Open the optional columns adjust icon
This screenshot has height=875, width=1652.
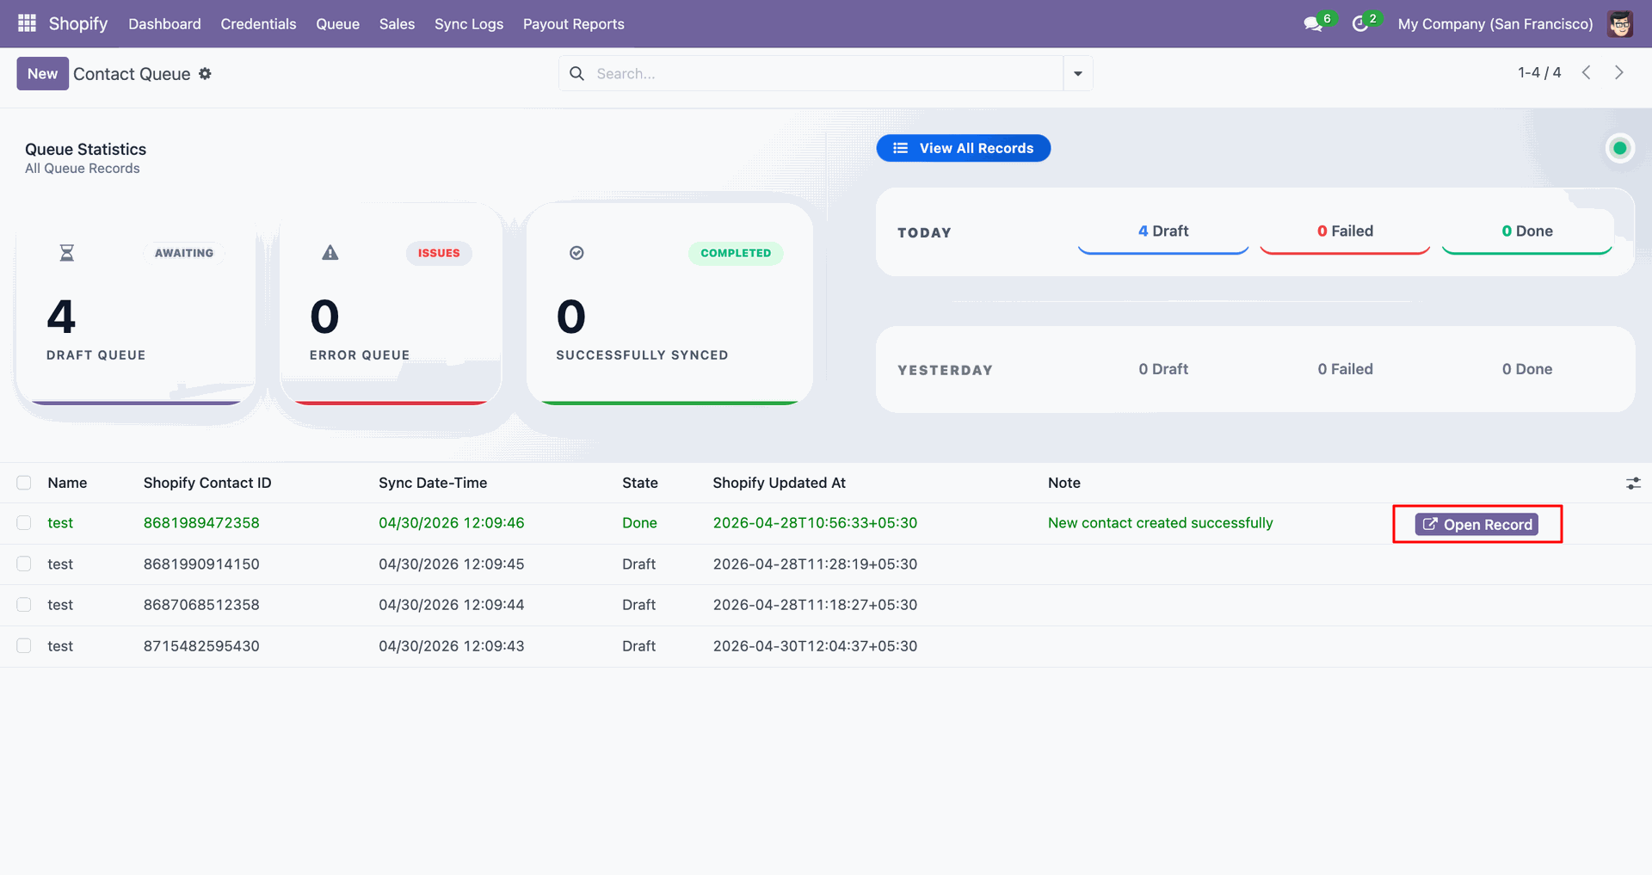tap(1633, 484)
